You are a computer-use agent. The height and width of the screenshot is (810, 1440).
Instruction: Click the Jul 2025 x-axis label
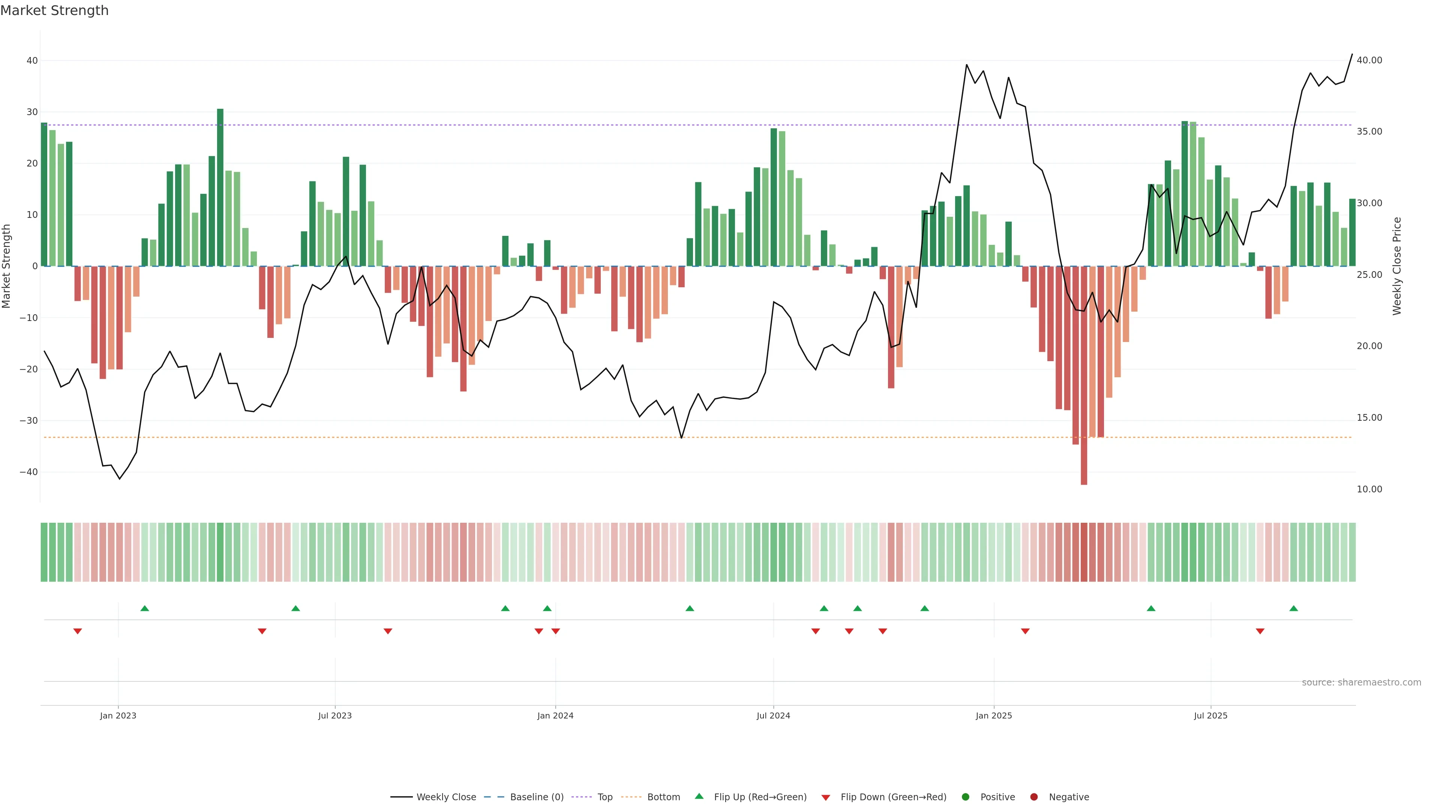click(x=1210, y=715)
